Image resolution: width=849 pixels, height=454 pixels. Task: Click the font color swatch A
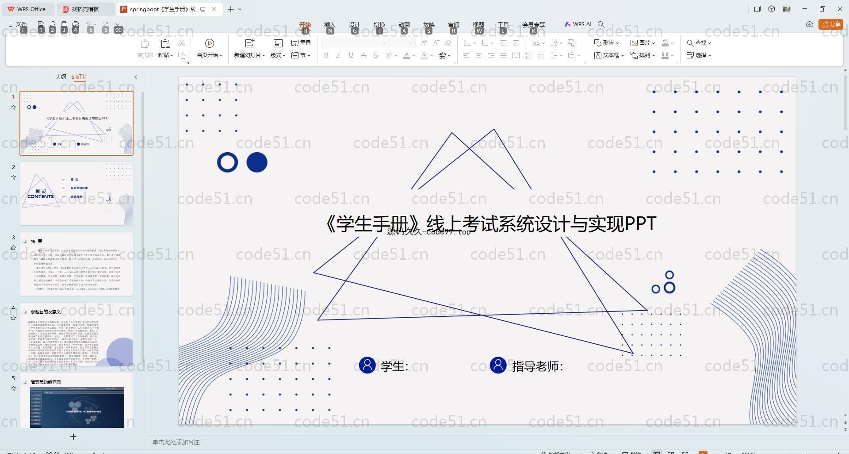407,55
